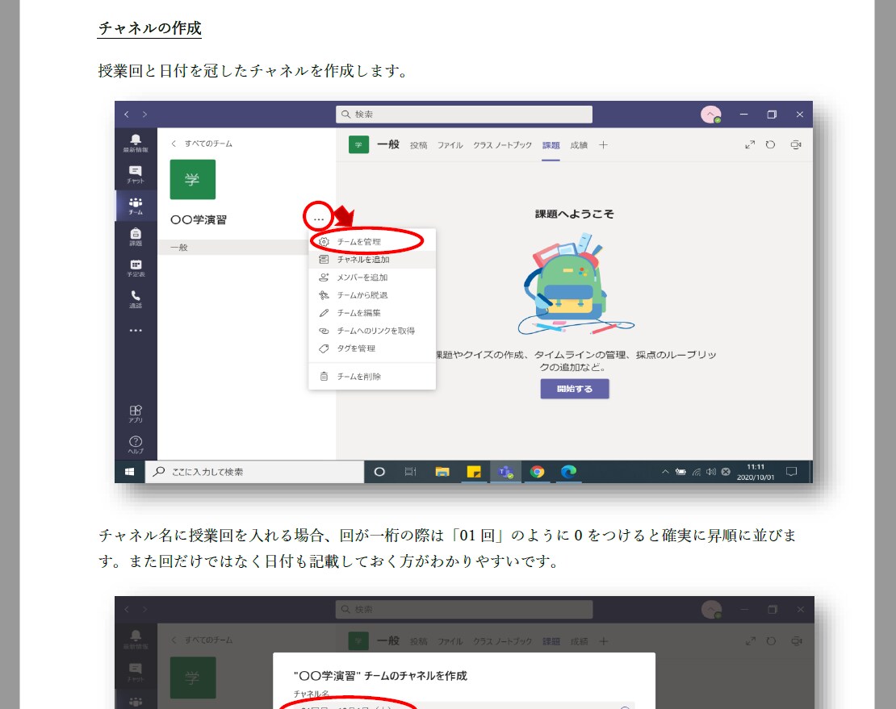
Task: Select the チーム icon in sidebar
Action: (x=136, y=205)
